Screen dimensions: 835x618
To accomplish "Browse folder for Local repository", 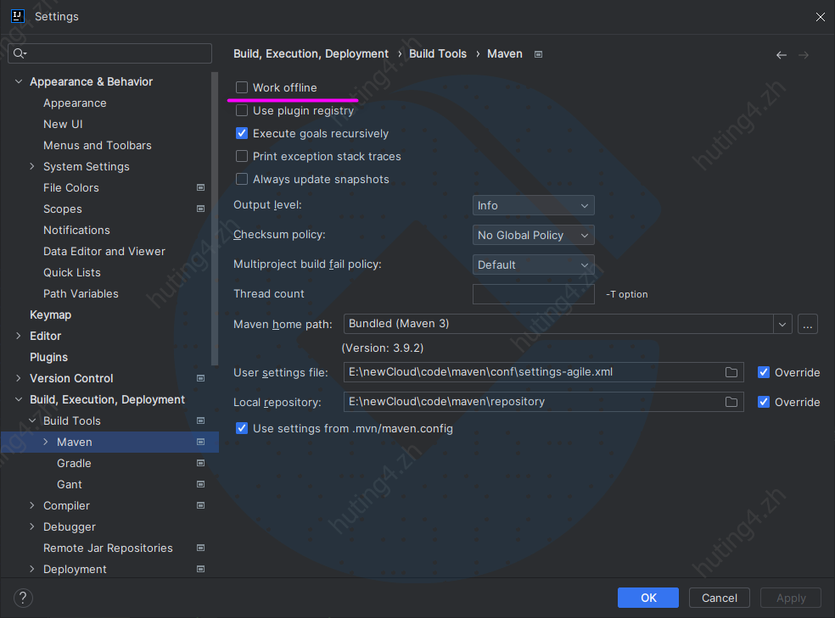I will click(731, 402).
